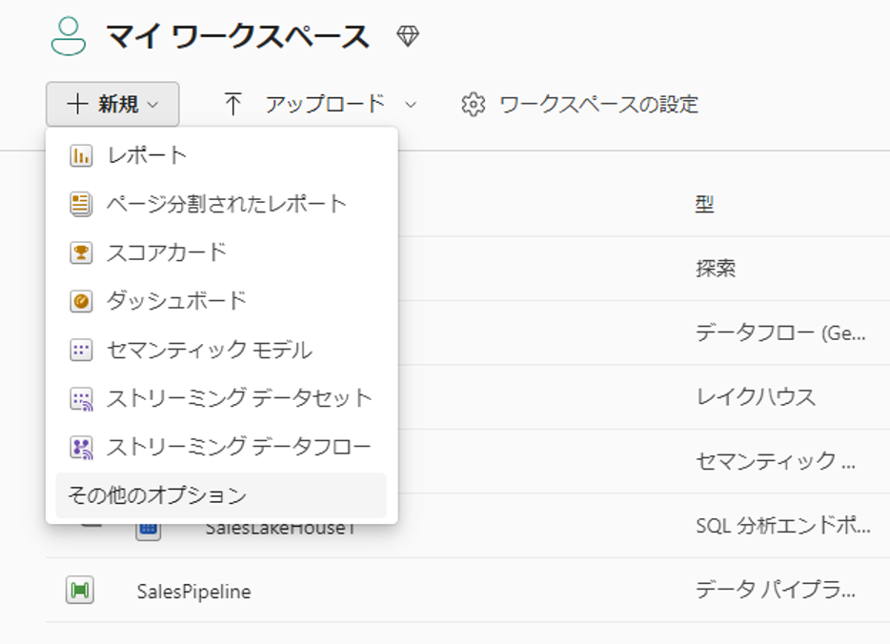Collapse the 新規 dropdown button

coord(112,104)
